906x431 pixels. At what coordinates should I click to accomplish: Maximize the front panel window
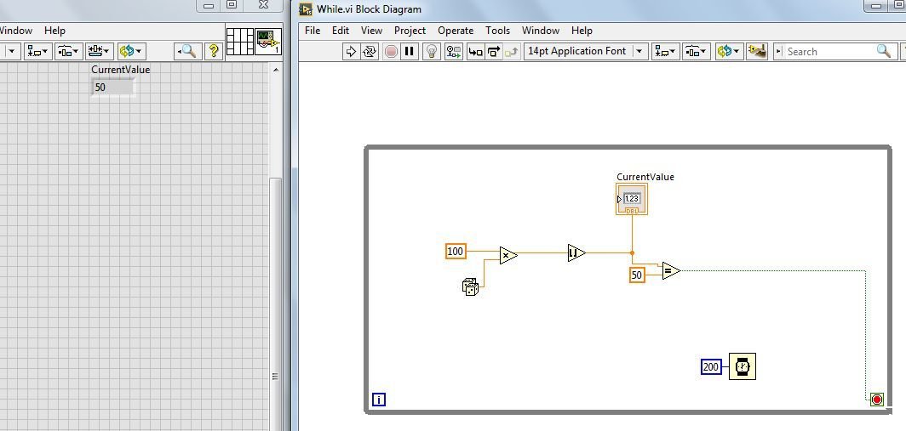pos(232,5)
